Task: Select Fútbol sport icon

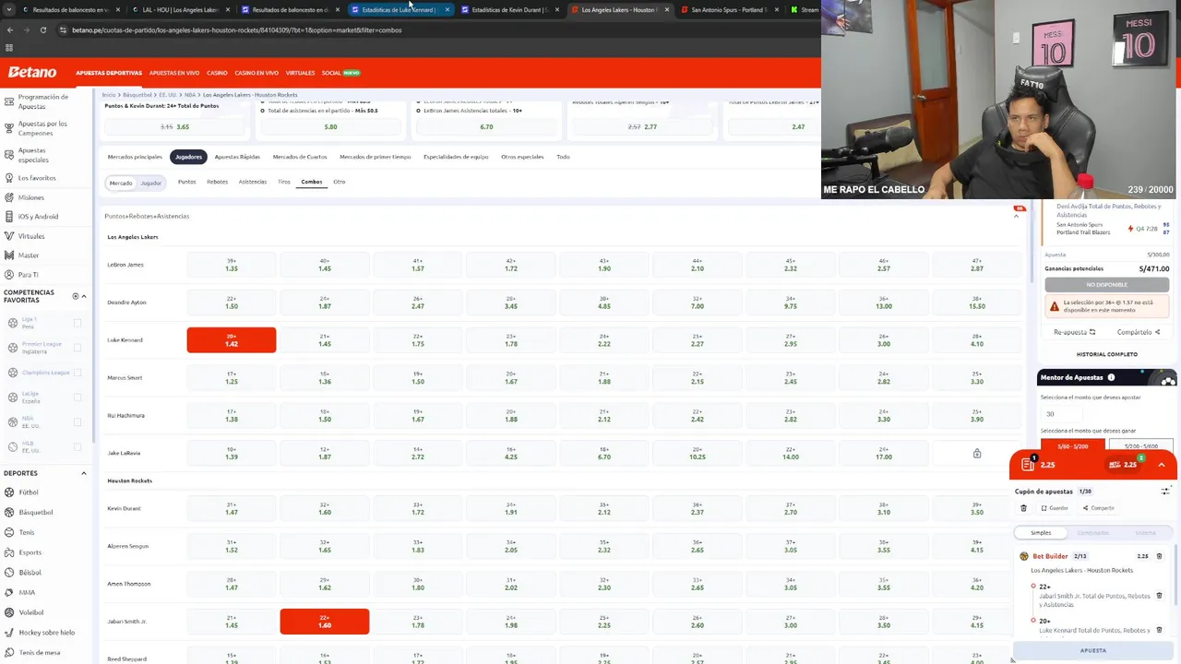Action: pyautogui.click(x=8, y=492)
